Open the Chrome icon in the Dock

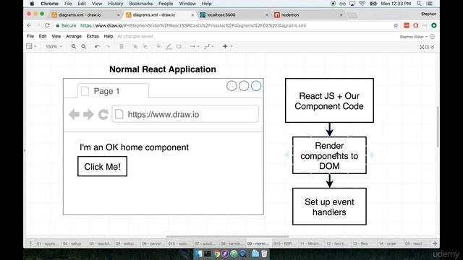coord(217,253)
